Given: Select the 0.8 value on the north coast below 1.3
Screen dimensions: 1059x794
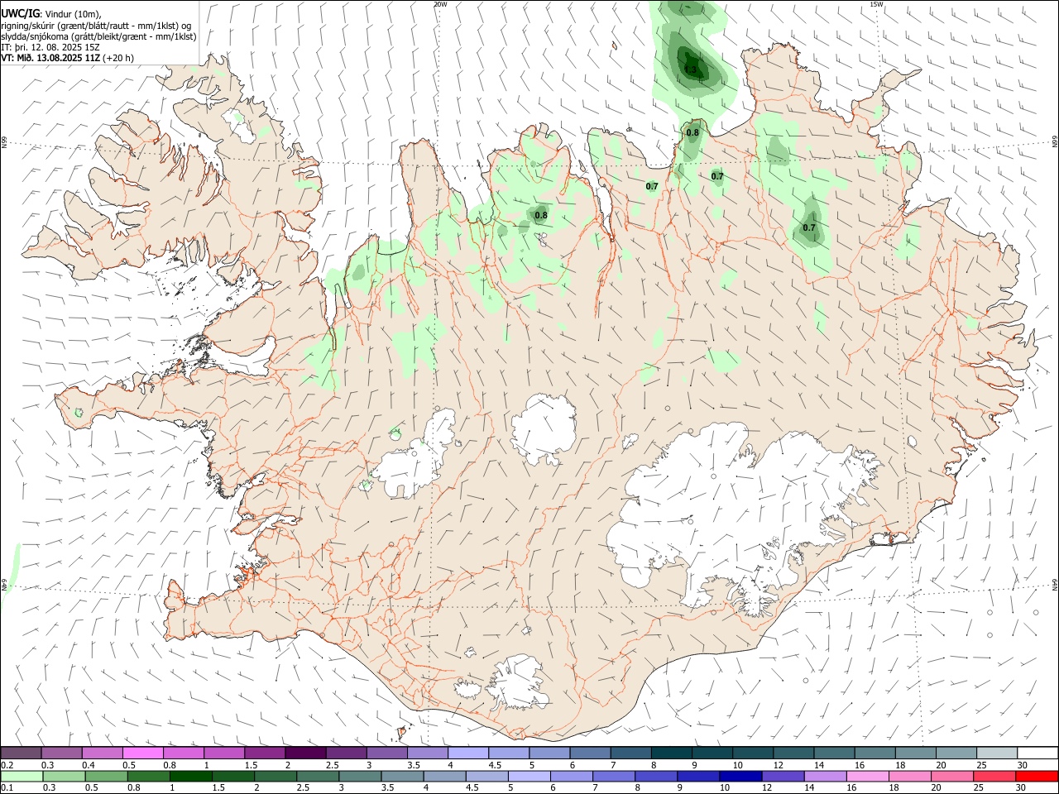Looking at the screenshot, I should tap(692, 132).
